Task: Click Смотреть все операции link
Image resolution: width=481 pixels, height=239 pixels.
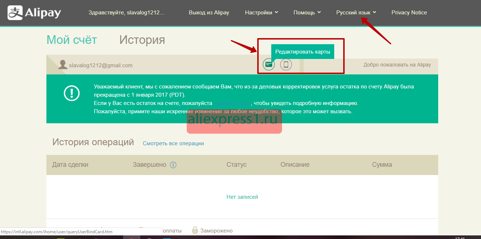Action: (x=173, y=143)
